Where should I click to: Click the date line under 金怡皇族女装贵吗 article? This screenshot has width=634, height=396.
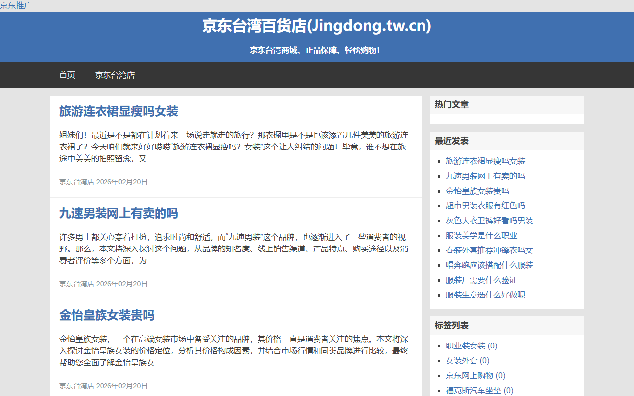(x=104, y=386)
